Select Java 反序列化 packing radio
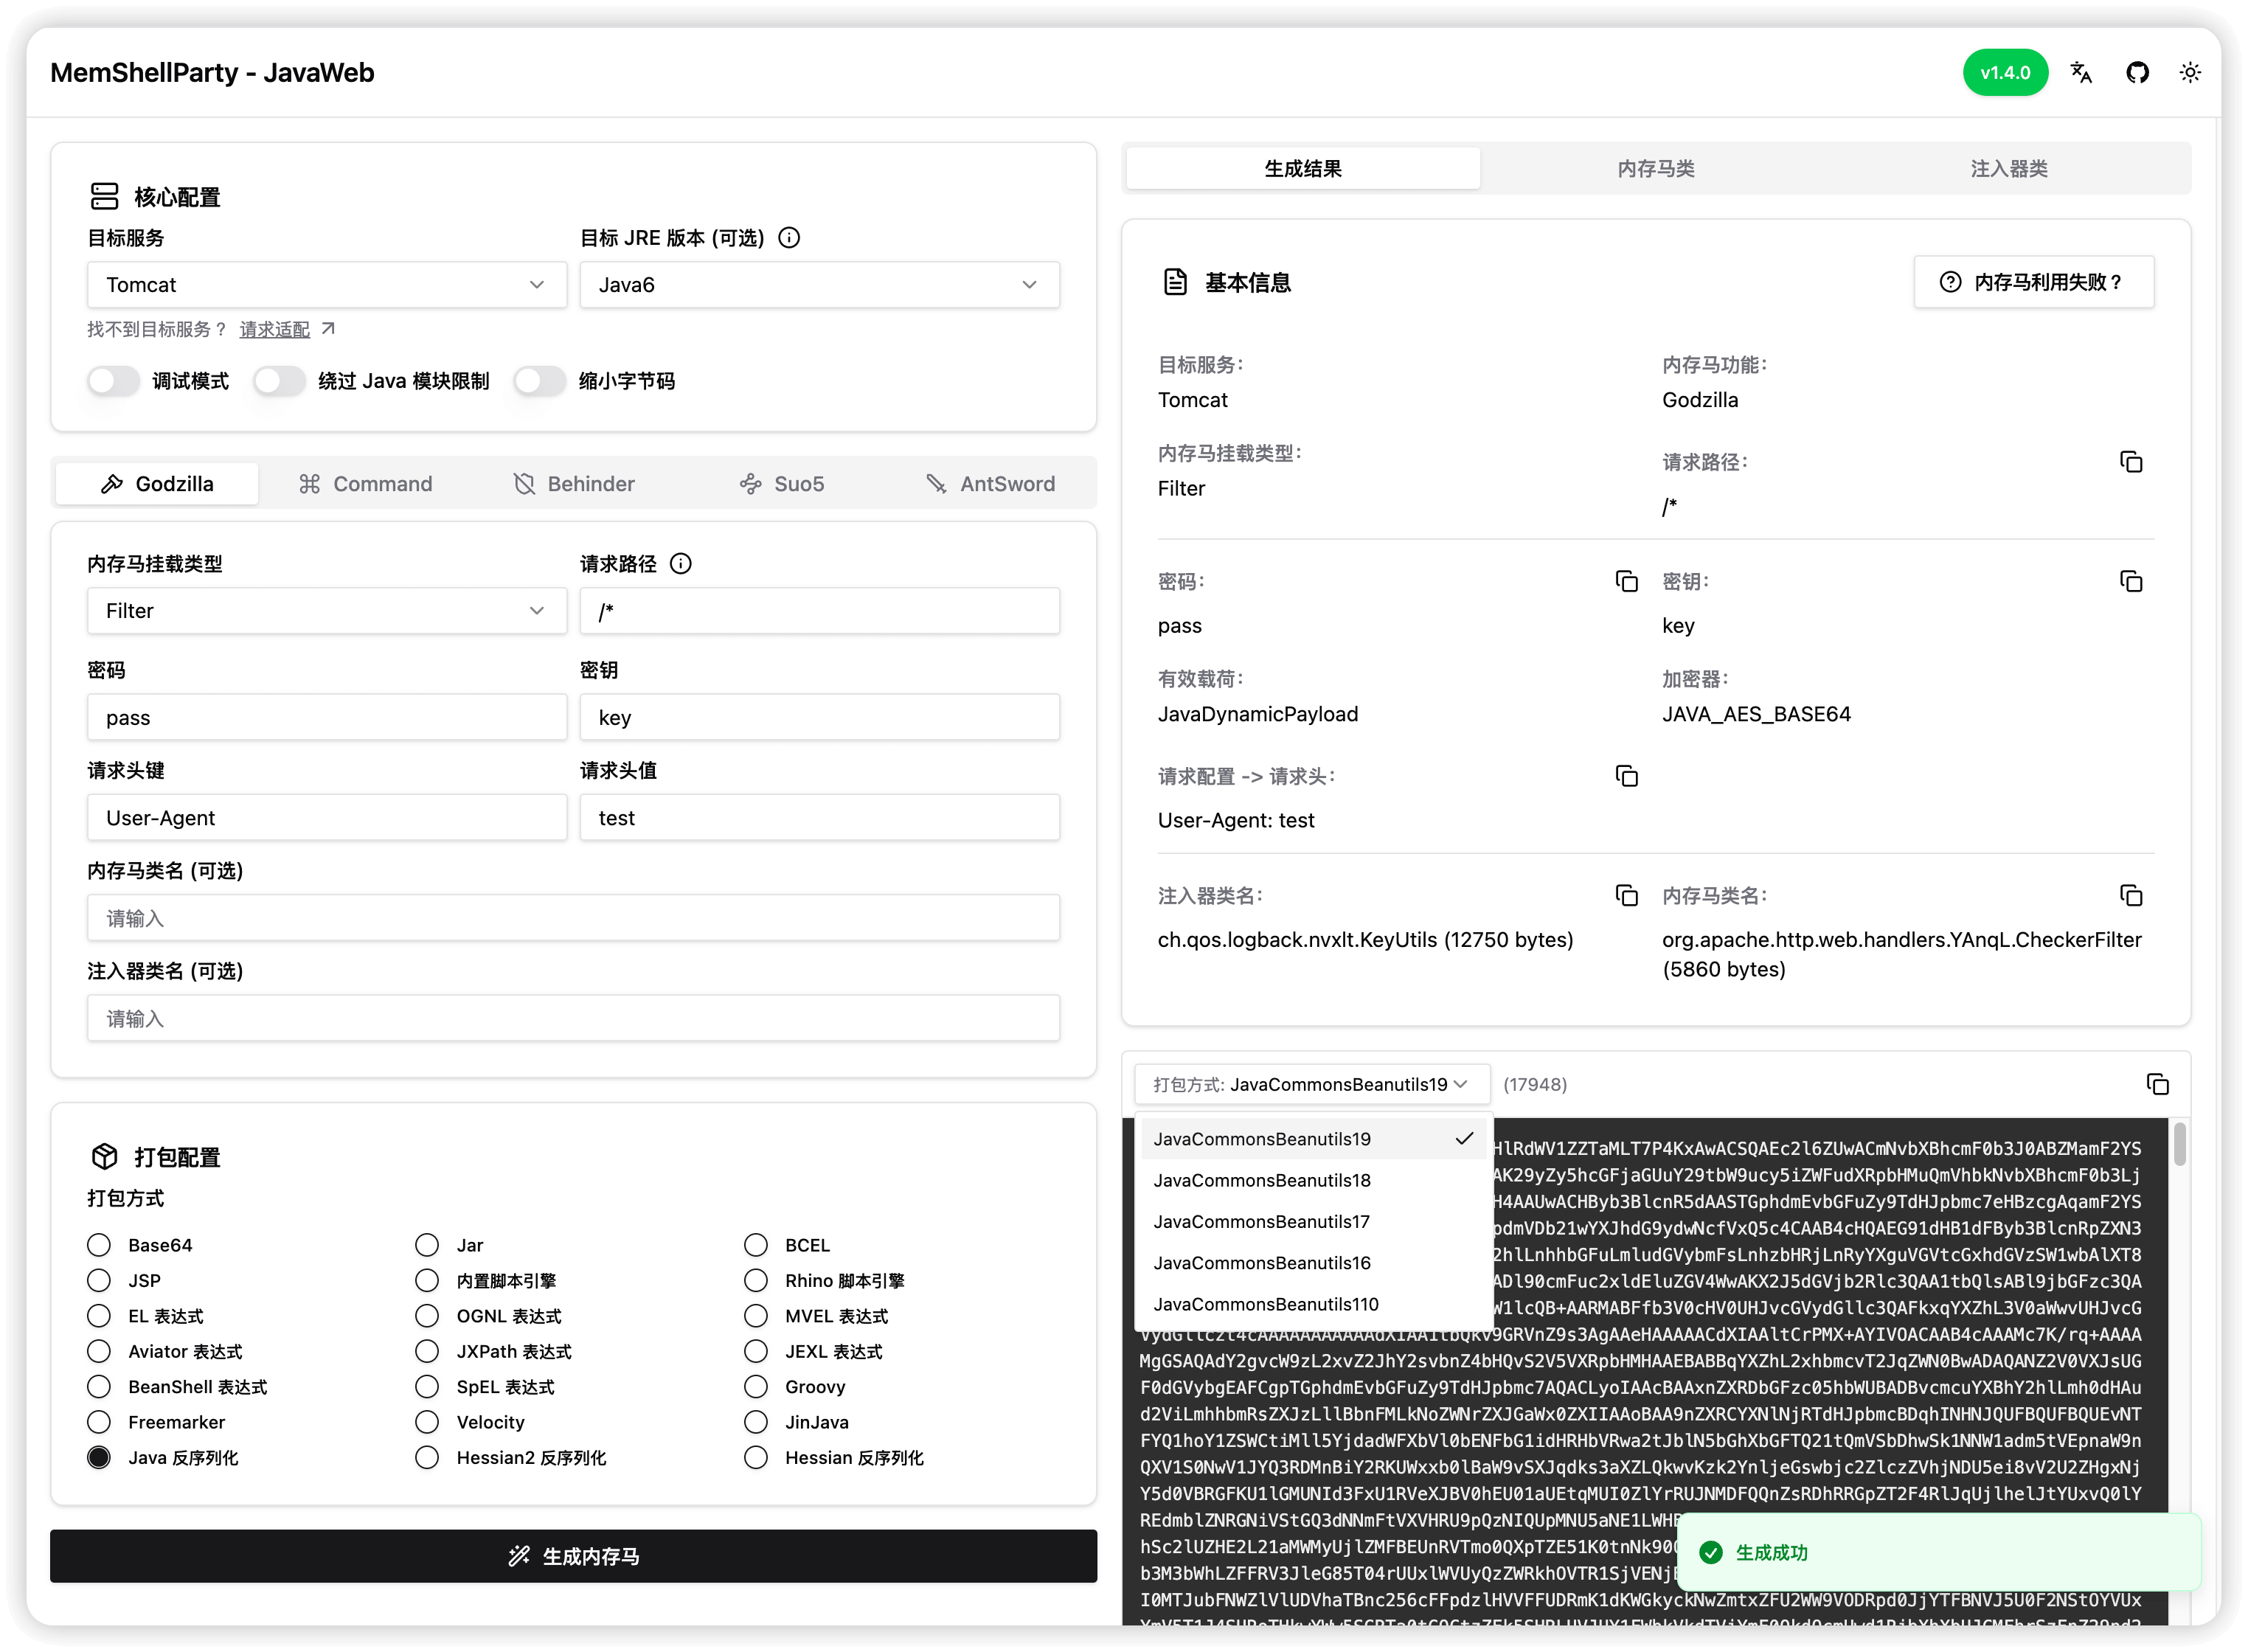2248x1652 pixels. [x=99, y=1458]
